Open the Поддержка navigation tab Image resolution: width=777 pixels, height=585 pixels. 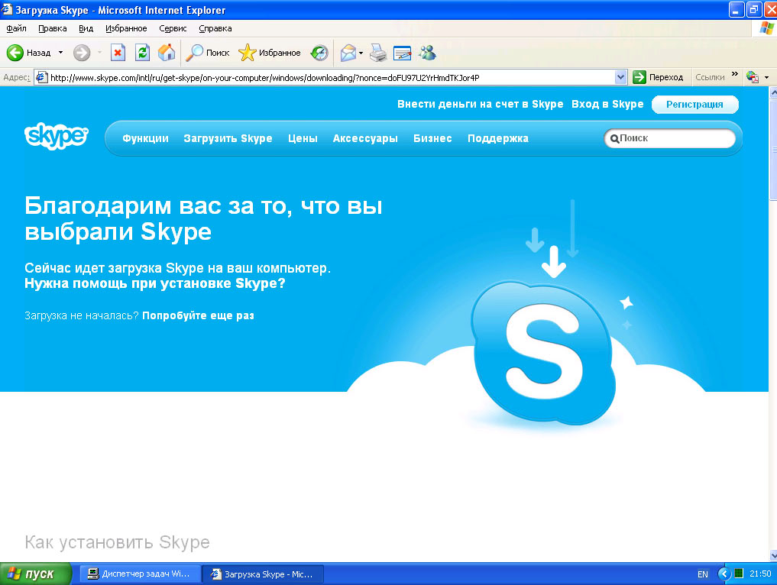point(498,138)
